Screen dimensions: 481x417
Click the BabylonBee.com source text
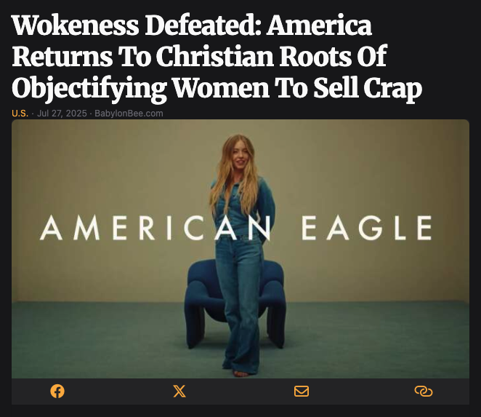[x=129, y=114]
